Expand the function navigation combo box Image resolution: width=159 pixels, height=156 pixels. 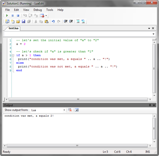click(154, 34)
